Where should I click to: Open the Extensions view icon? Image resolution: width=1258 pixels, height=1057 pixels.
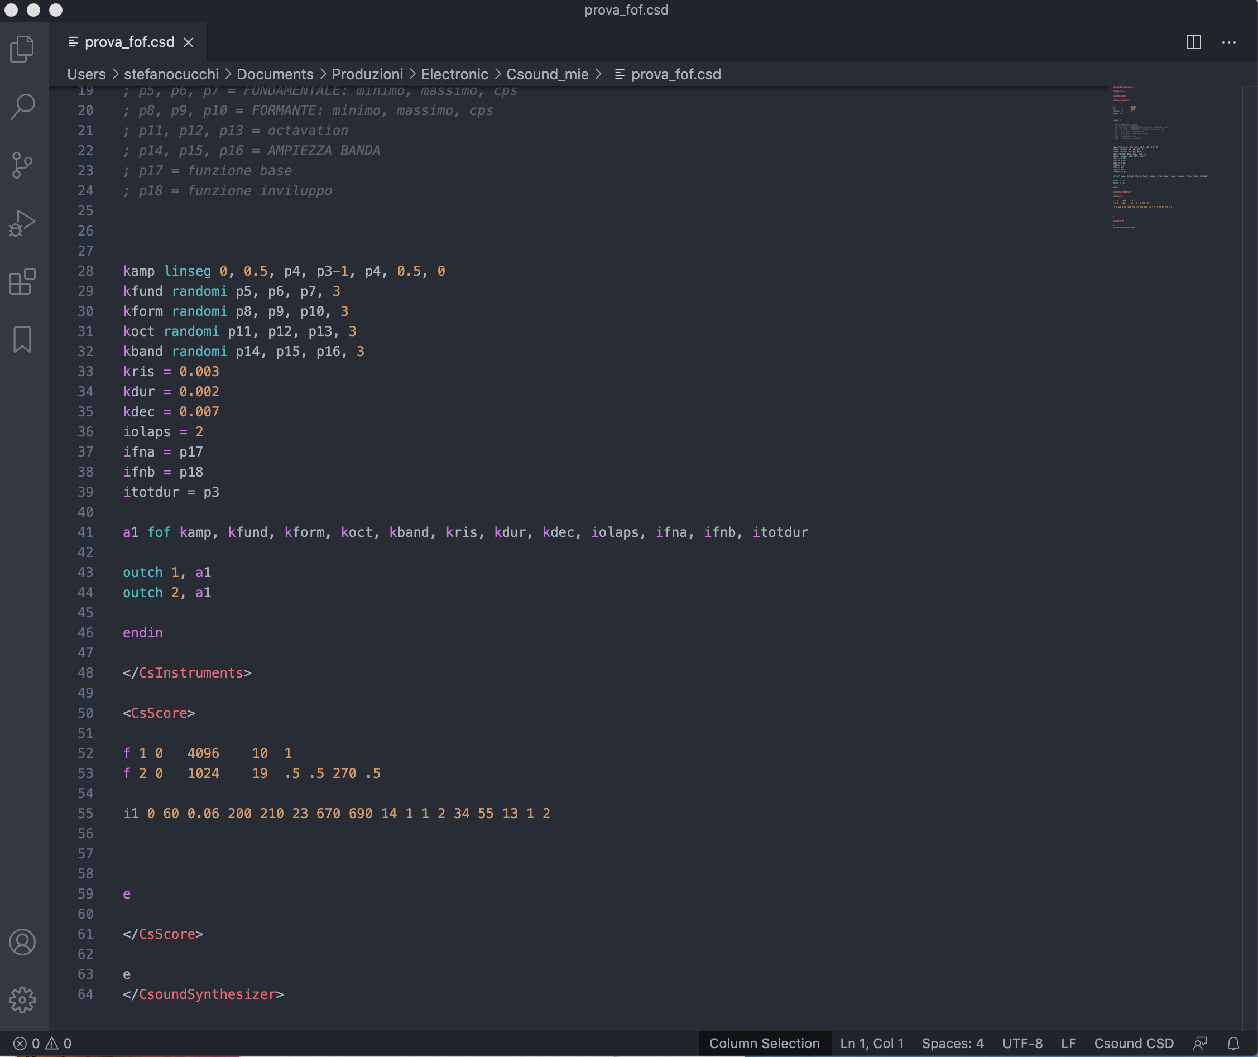tap(22, 282)
